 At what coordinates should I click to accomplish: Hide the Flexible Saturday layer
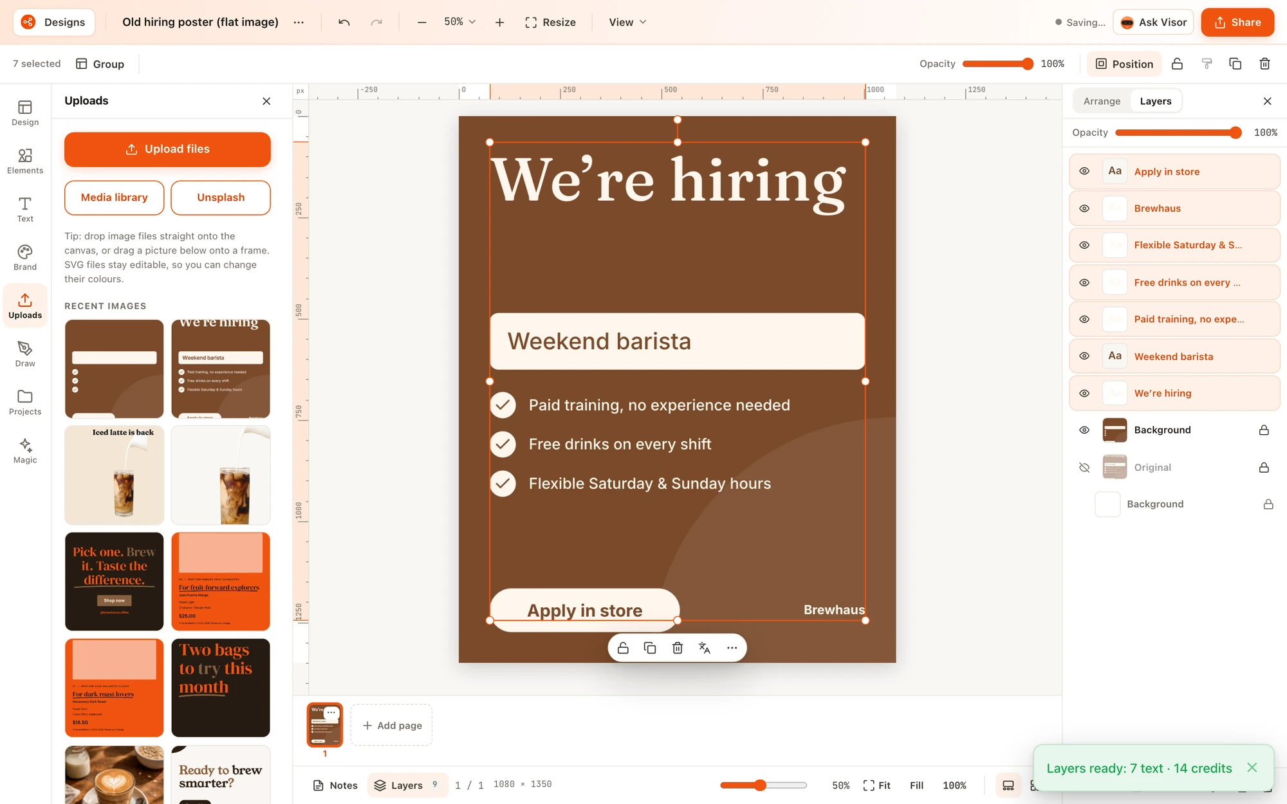click(1084, 245)
